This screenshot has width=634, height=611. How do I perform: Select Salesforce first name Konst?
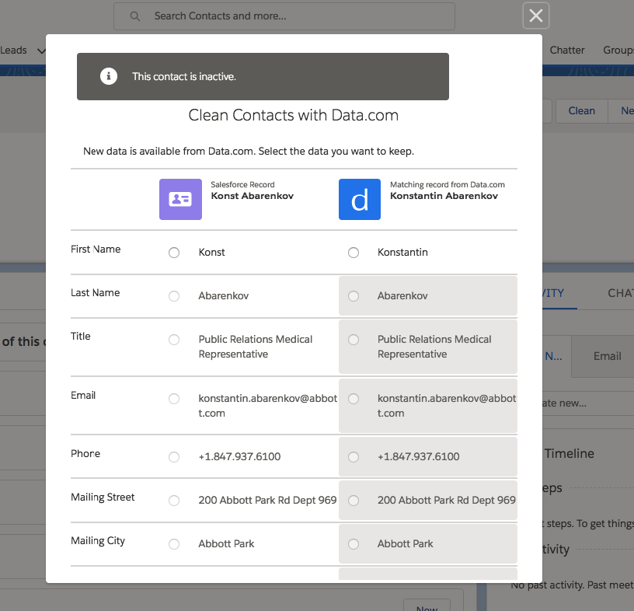[x=174, y=253]
